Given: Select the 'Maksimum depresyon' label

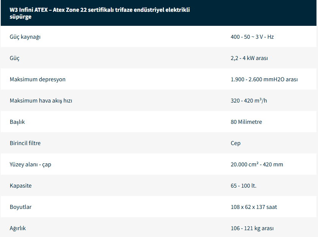Looking at the screenshot, I should coord(38,79).
